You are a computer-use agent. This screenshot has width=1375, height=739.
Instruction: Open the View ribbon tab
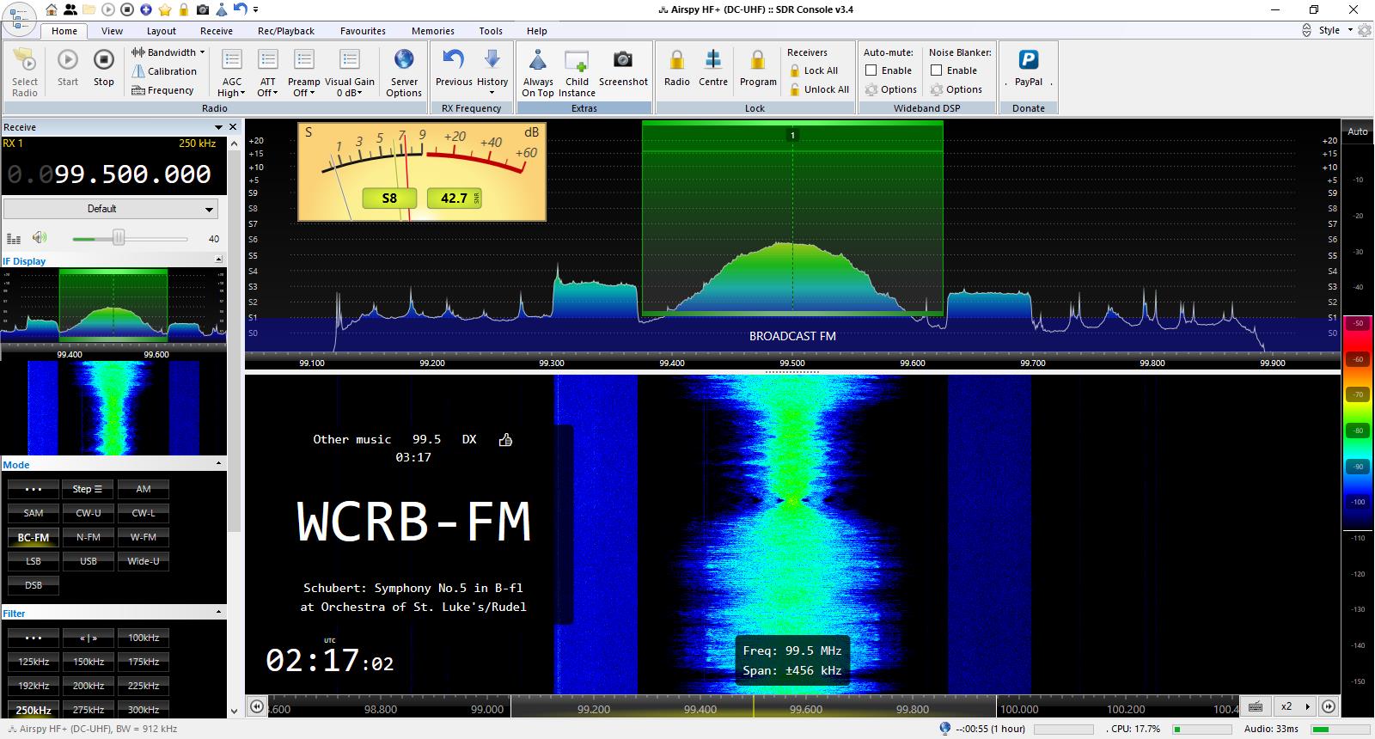click(112, 31)
